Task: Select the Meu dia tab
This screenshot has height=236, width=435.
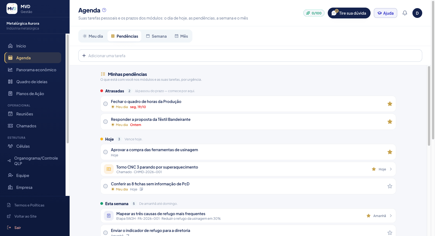Action: [x=93, y=36]
